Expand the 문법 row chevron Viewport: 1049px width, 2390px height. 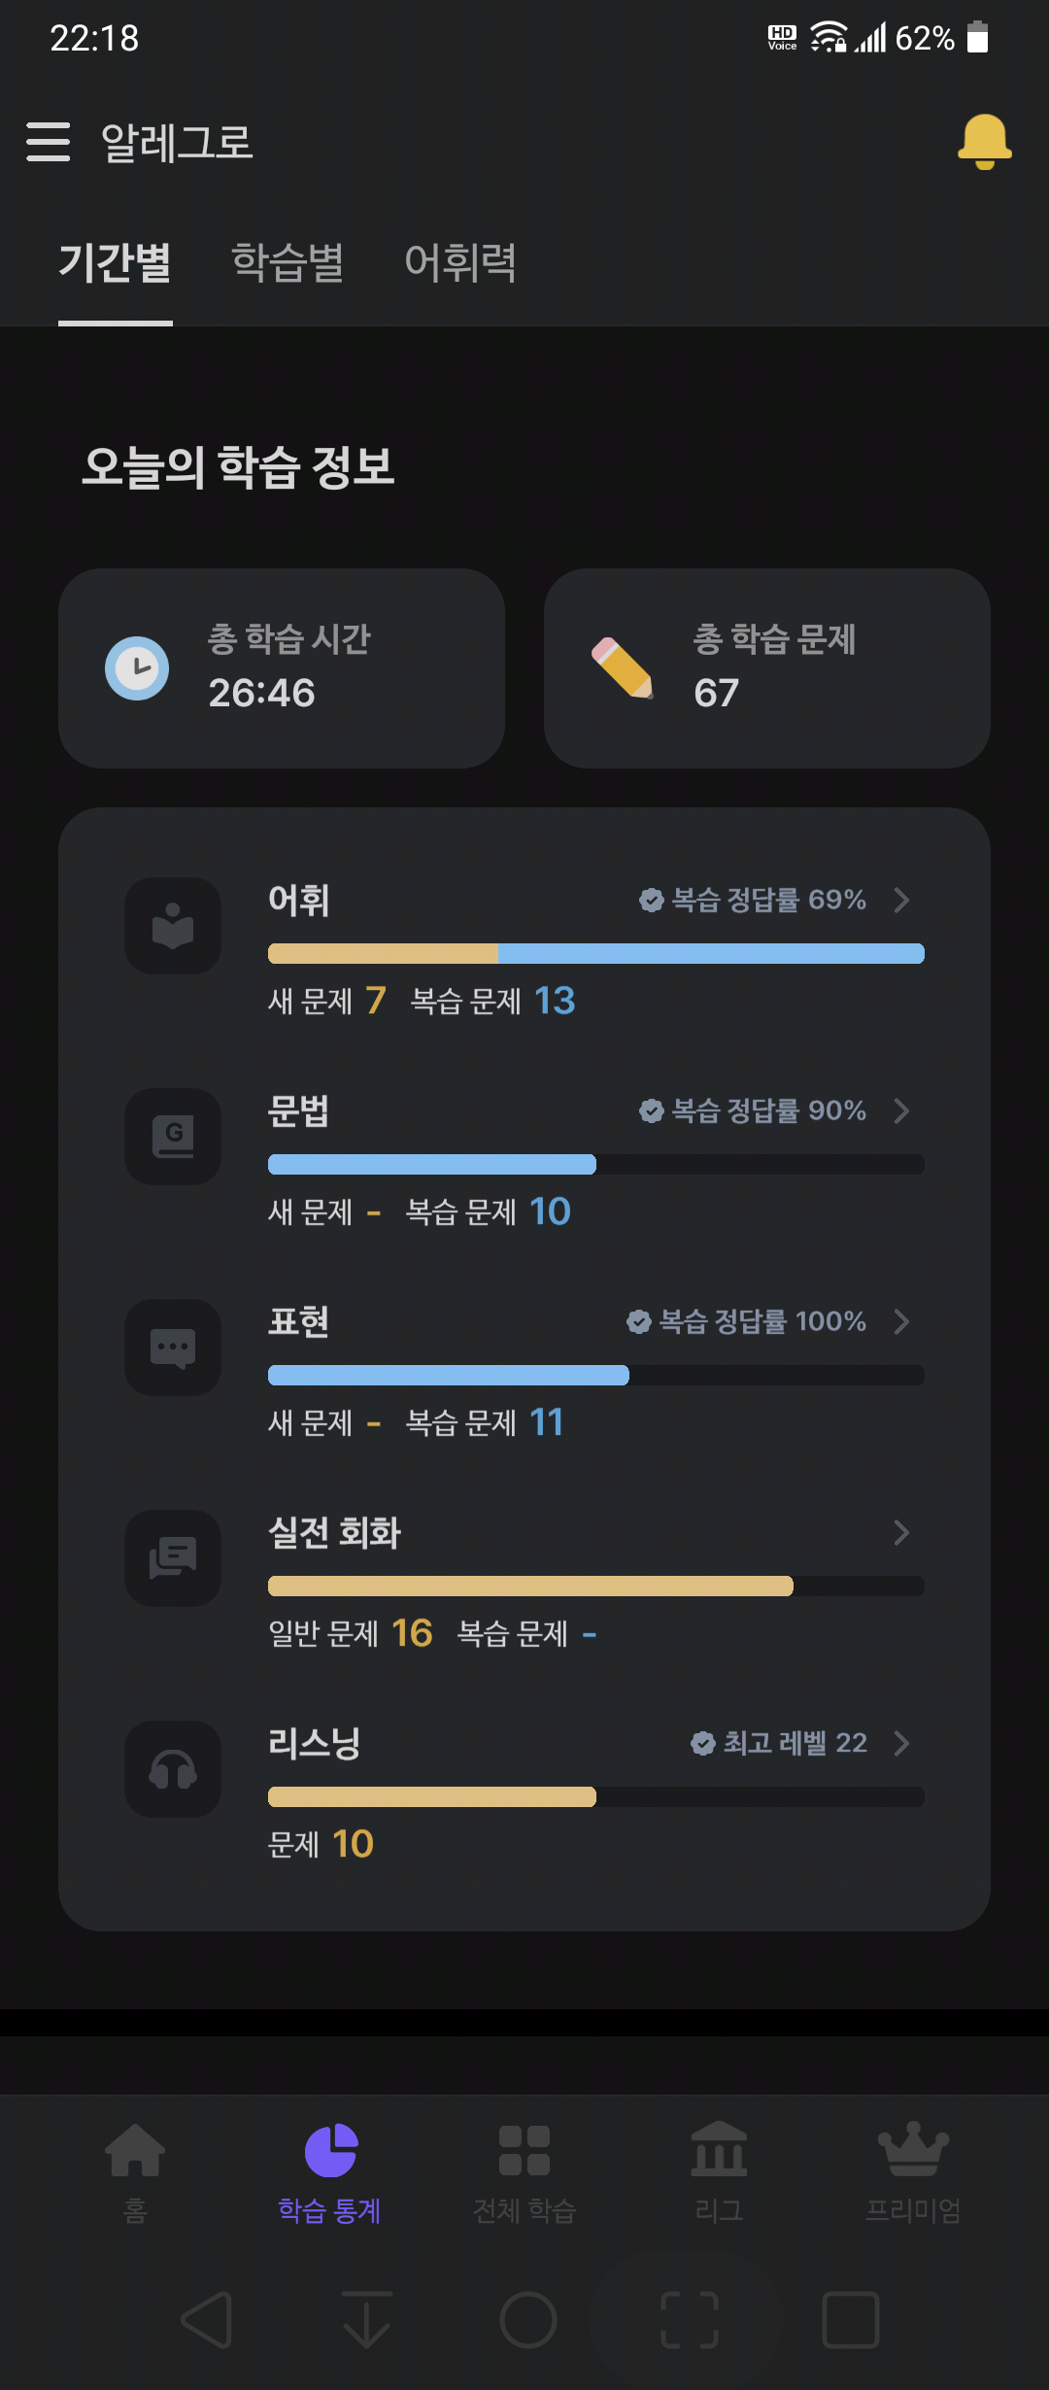point(901,1110)
